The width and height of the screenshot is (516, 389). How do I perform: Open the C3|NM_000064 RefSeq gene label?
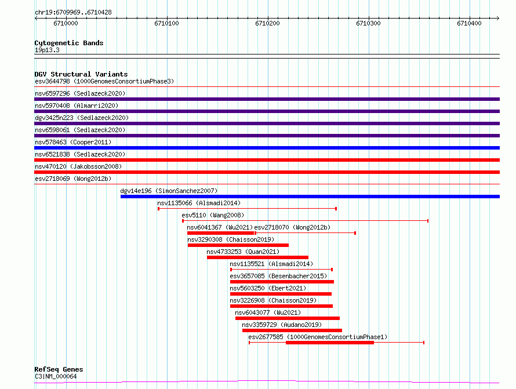(56, 376)
